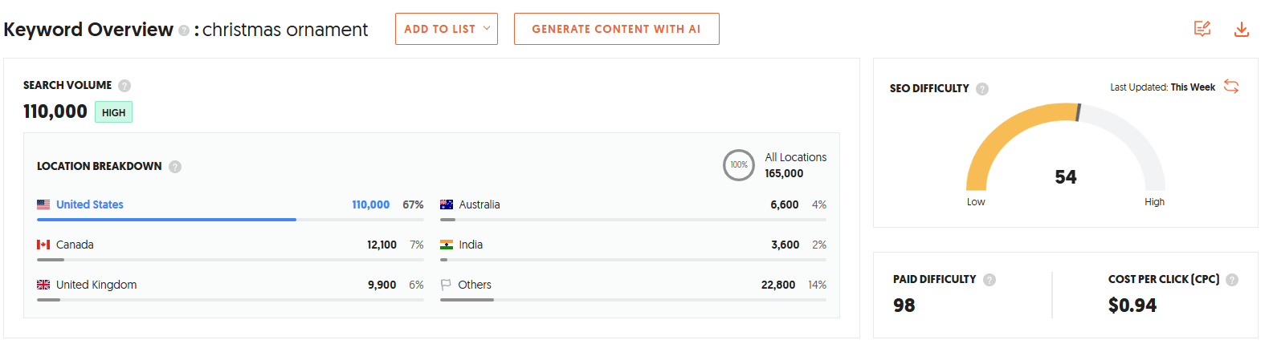Expand the Add to List dropdown
The image size is (1269, 344).
pyautogui.click(x=446, y=29)
